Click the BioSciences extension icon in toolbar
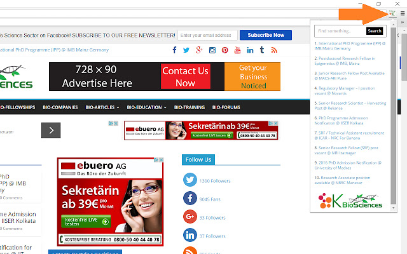Image resolution: width=407 pixels, height=254 pixels. pos(390,15)
